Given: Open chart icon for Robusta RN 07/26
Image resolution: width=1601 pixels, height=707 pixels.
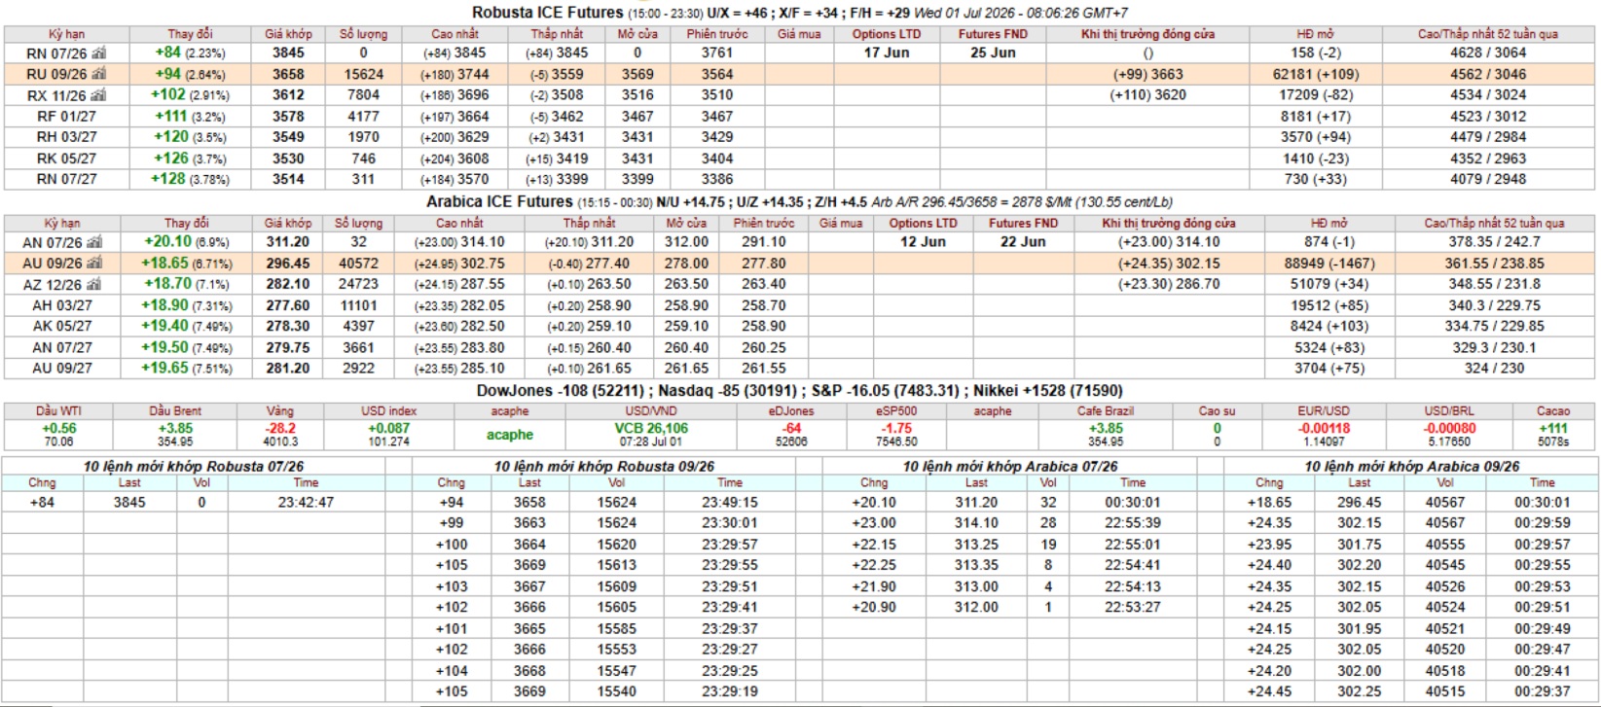Looking at the screenshot, I should [x=98, y=53].
